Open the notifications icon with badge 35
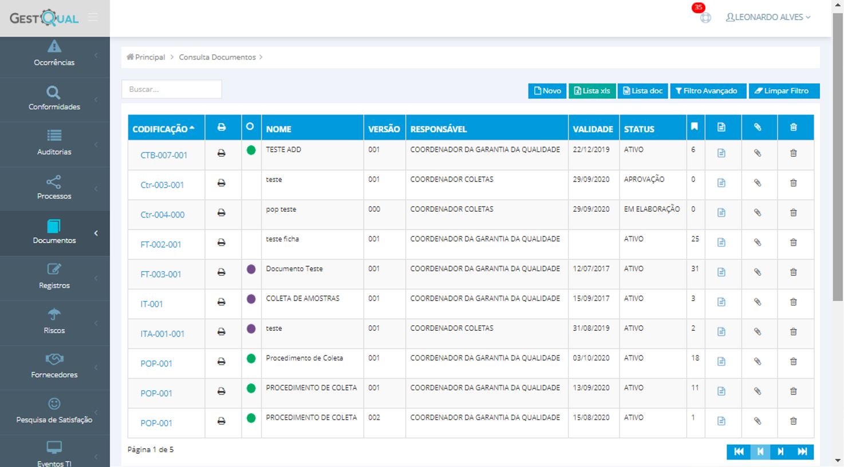 click(x=705, y=17)
